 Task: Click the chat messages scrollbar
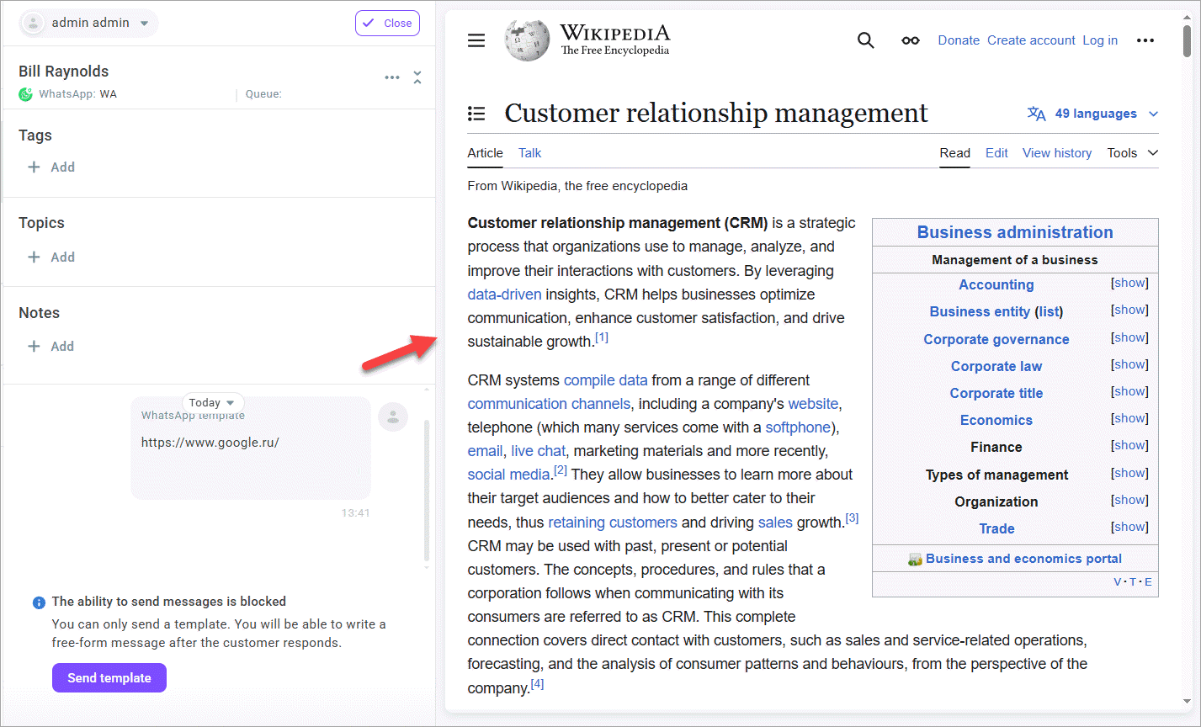(427, 490)
